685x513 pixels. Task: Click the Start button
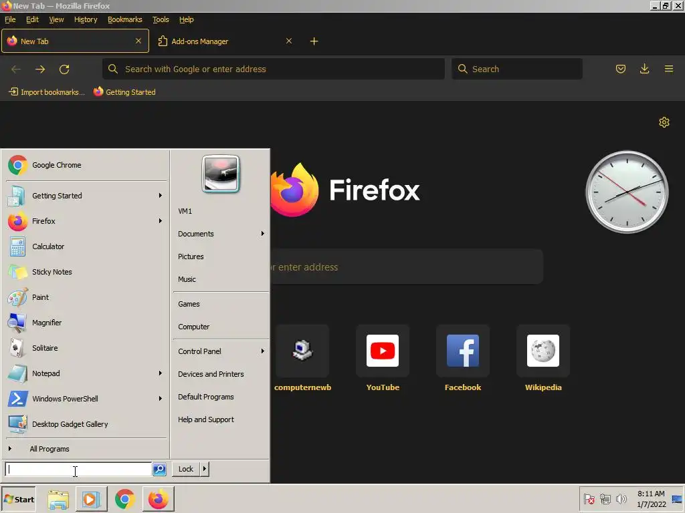click(18, 499)
